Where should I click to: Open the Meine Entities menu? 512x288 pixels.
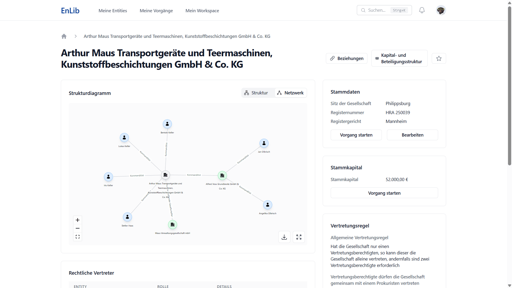pos(113,11)
